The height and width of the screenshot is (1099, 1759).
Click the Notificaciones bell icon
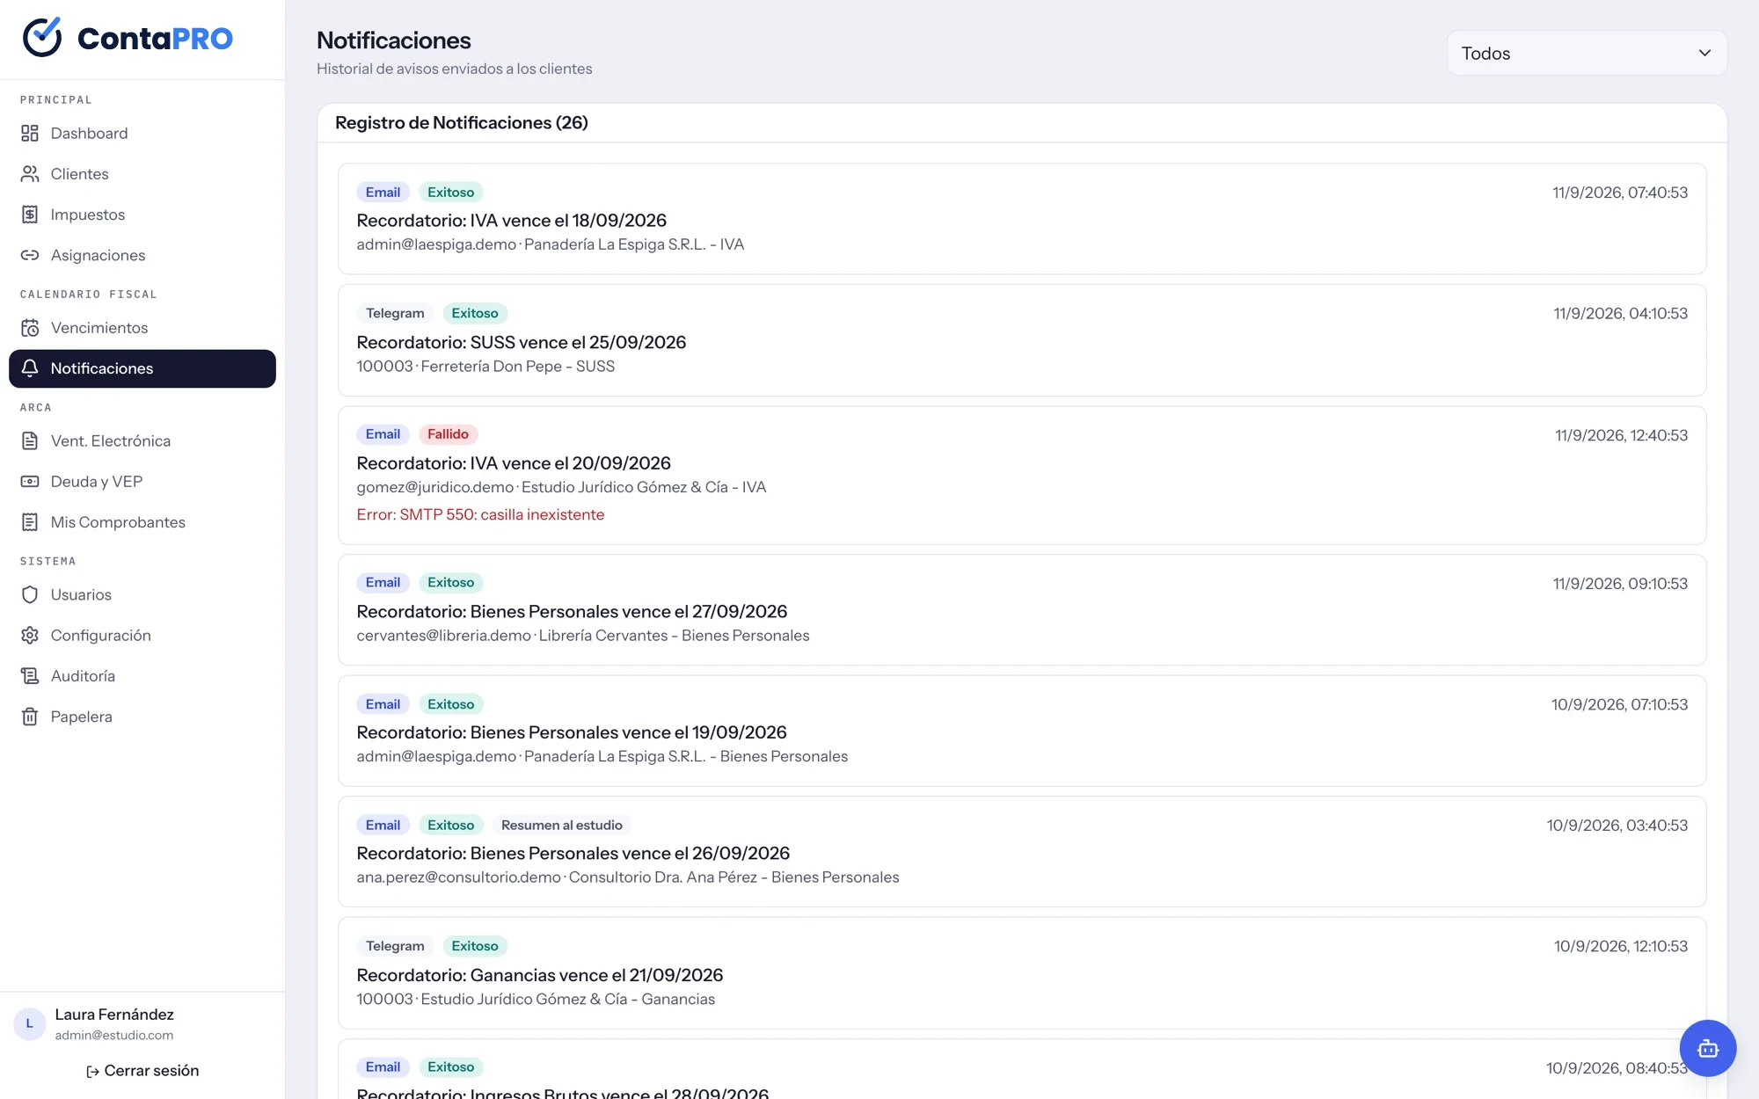(30, 368)
